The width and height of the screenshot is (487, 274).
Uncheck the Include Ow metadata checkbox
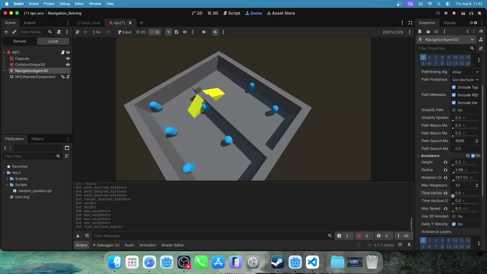(454, 103)
